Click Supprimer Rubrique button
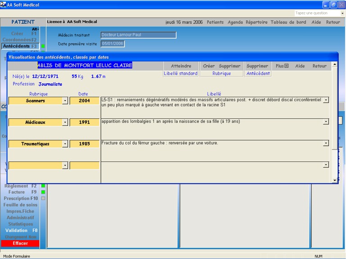The height and width of the screenshot is (259, 346). (229, 66)
